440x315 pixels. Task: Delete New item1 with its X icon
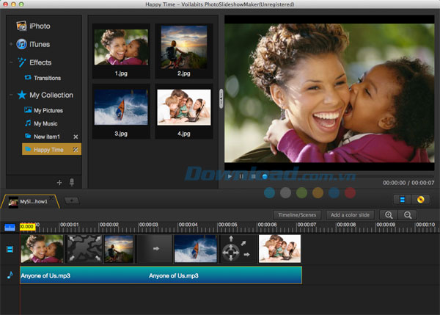click(x=76, y=137)
